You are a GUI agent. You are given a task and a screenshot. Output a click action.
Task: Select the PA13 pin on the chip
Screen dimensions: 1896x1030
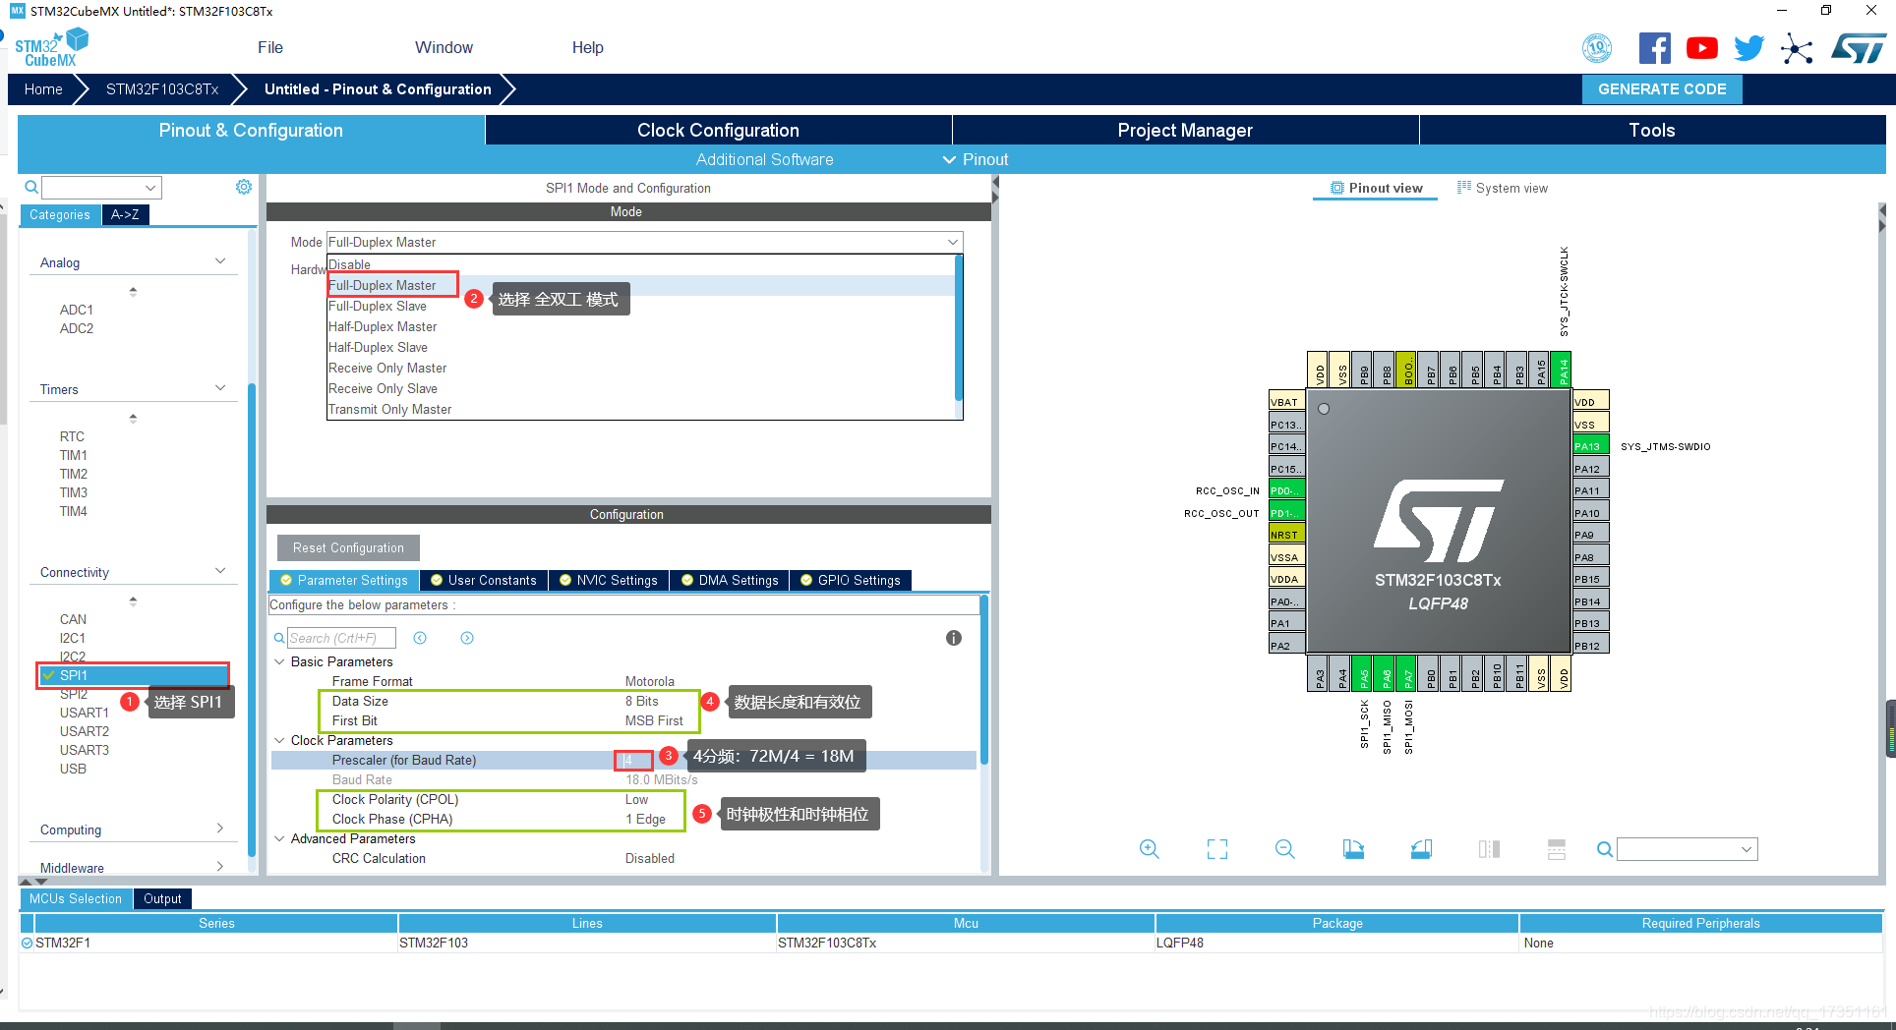pyautogui.click(x=1589, y=445)
